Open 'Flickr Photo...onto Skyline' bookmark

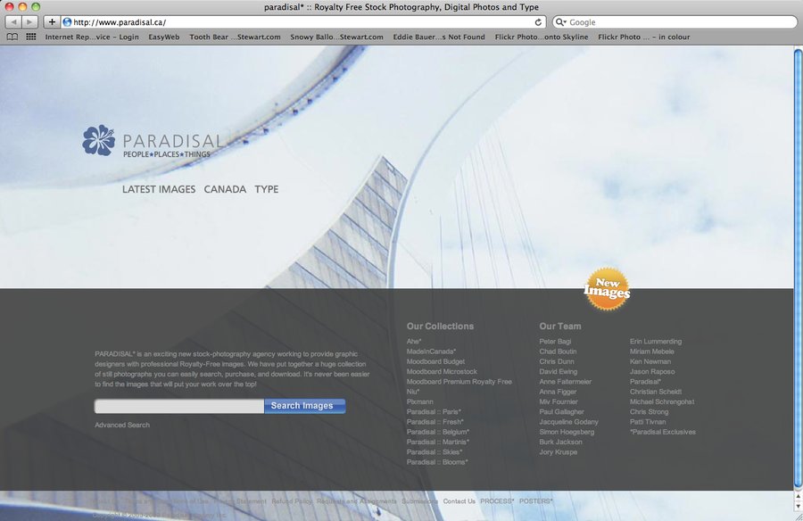(542, 37)
